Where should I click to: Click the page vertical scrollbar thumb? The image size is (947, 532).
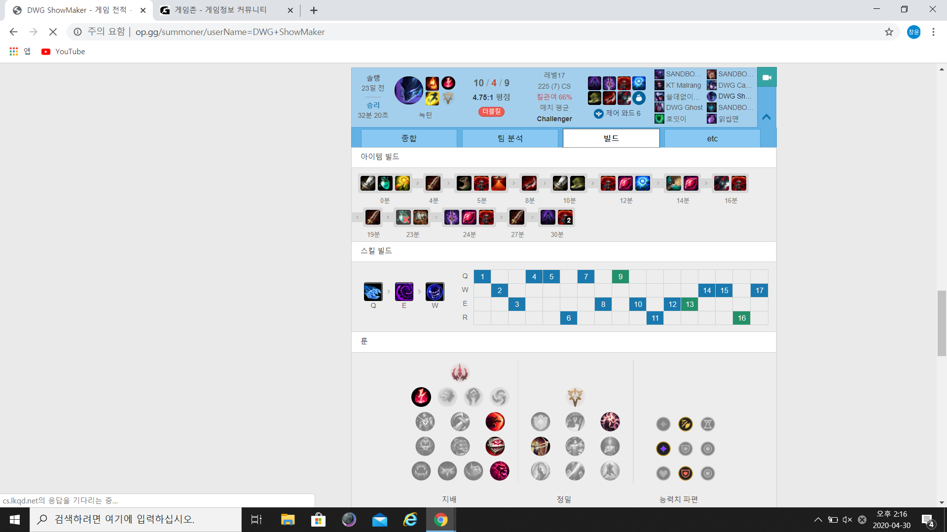(x=942, y=323)
